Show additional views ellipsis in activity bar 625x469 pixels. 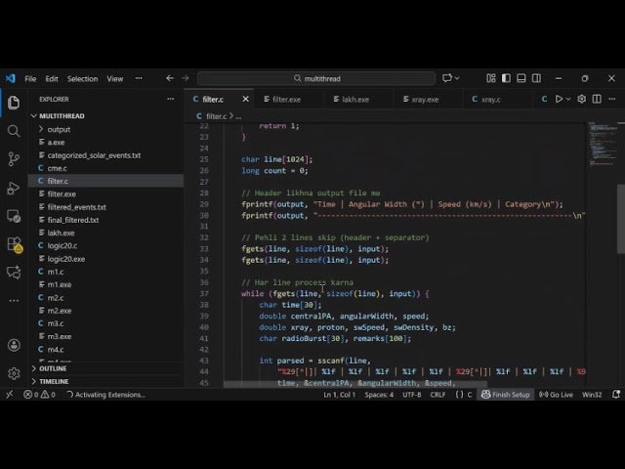[x=14, y=300]
